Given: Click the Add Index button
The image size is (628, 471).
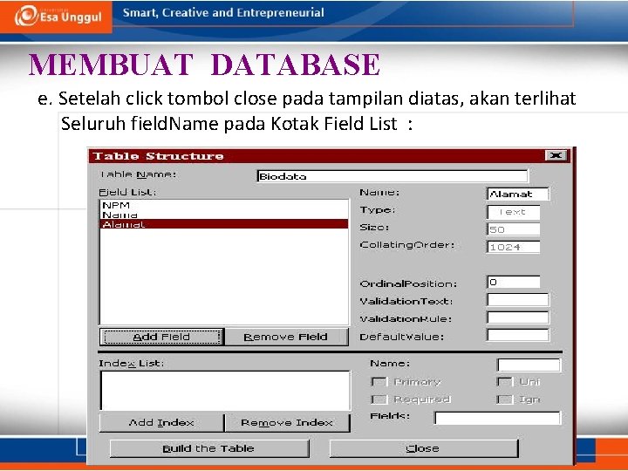Looking at the screenshot, I should click(x=161, y=422).
